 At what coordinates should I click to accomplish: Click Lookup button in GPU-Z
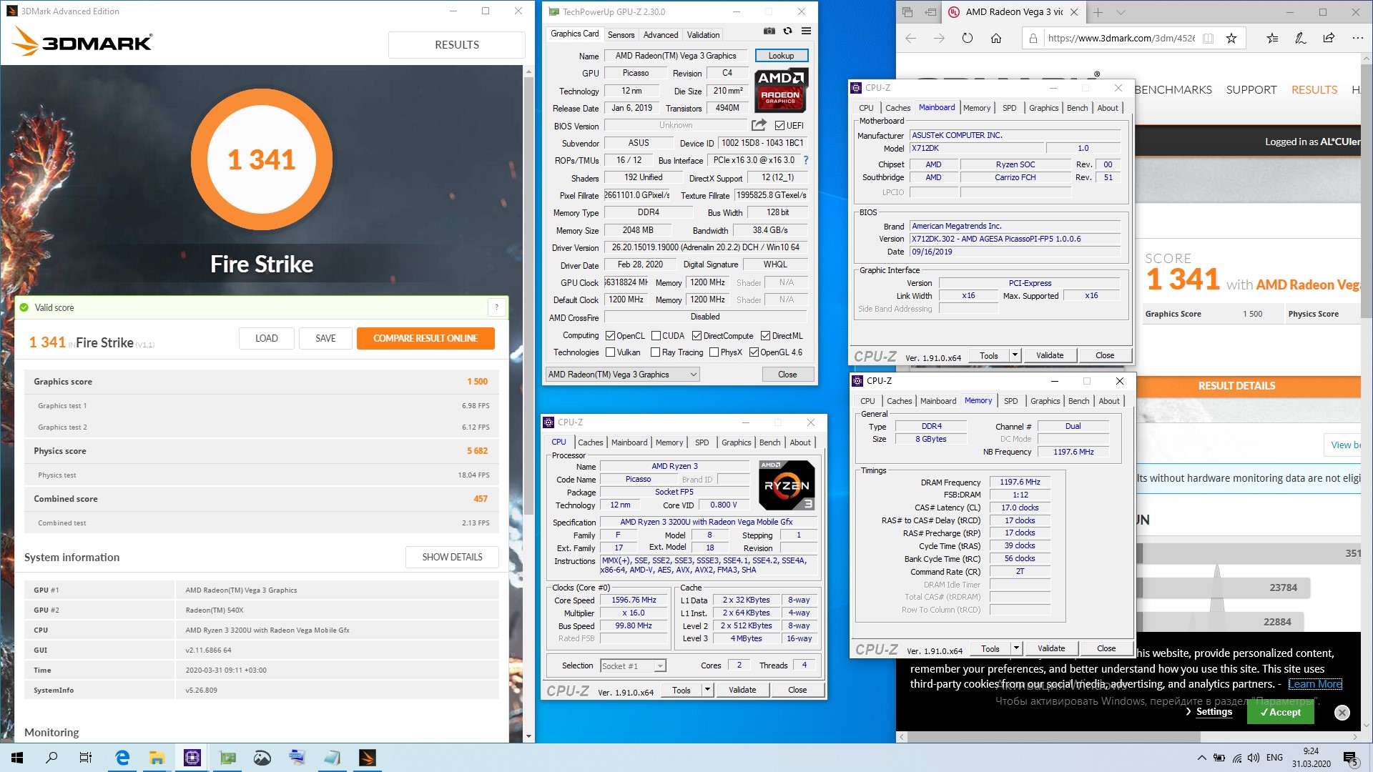(781, 56)
